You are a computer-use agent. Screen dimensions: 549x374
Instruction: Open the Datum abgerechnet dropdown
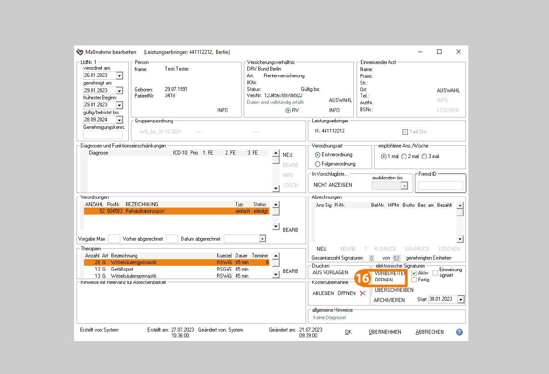pyautogui.click(x=262, y=239)
